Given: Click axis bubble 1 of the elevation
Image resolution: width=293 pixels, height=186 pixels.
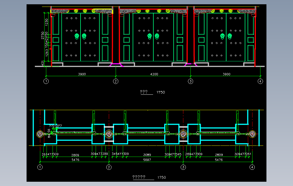Looking at the screenshot, I should [46, 81].
